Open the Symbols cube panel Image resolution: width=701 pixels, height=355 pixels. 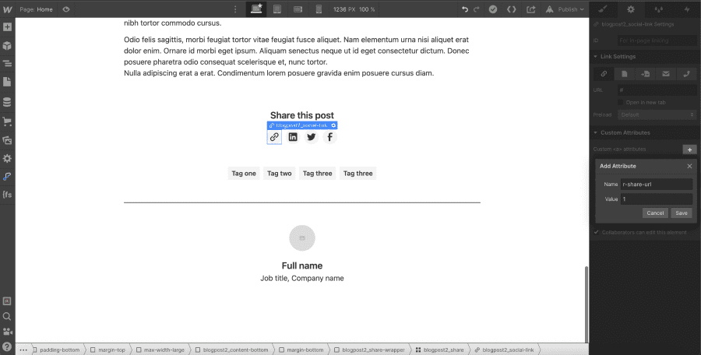click(7, 46)
